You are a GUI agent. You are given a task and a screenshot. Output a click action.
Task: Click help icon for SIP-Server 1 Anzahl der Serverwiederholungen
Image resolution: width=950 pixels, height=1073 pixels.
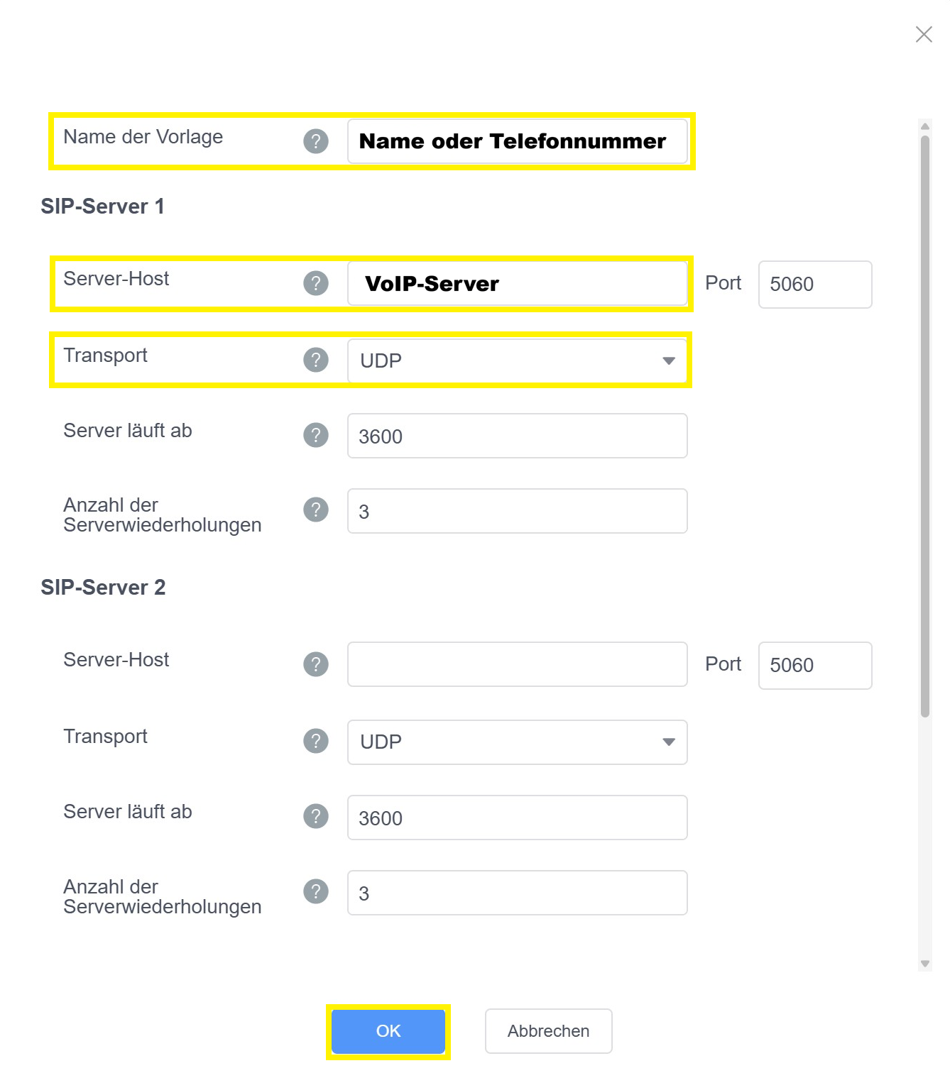(x=316, y=510)
